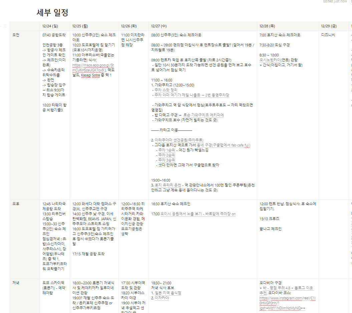Click the 15:00~16:00 time line
Screen dimensions: 352x313
tap(161, 180)
